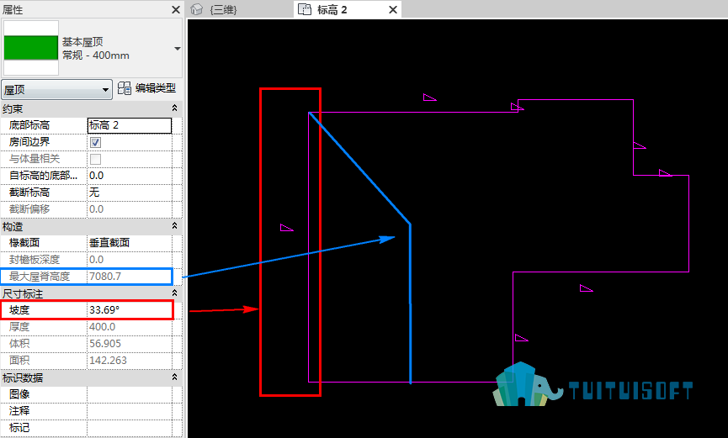Select the slope triangle marker below the lower-right ledge
The width and height of the screenshot is (728, 438).
[587, 288]
